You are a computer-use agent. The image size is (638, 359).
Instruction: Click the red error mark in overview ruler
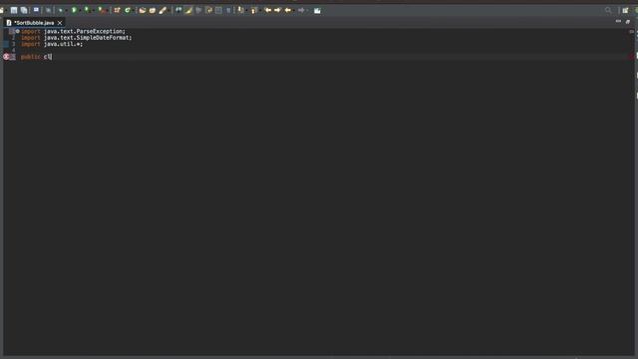click(632, 57)
